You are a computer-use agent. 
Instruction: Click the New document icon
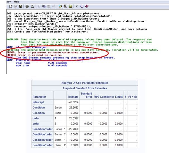(x=10, y=6)
